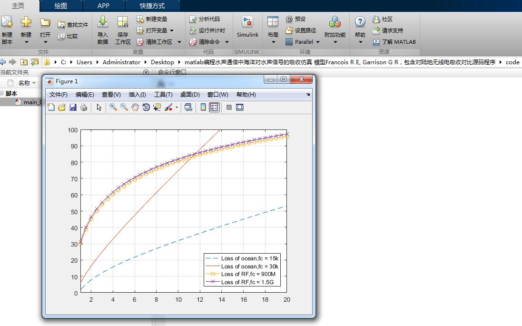
Task: Click 请求支持 in the ribbon
Action: tap(388, 30)
